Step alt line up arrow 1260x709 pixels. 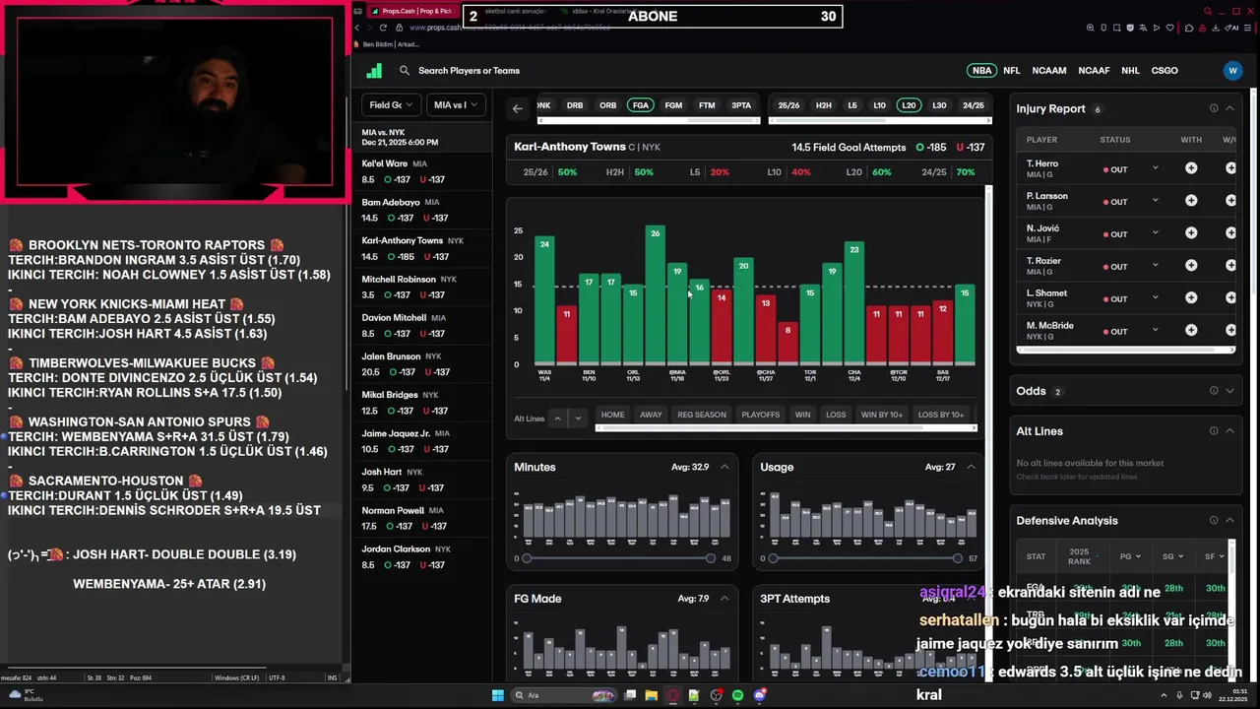tap(557, 419)
